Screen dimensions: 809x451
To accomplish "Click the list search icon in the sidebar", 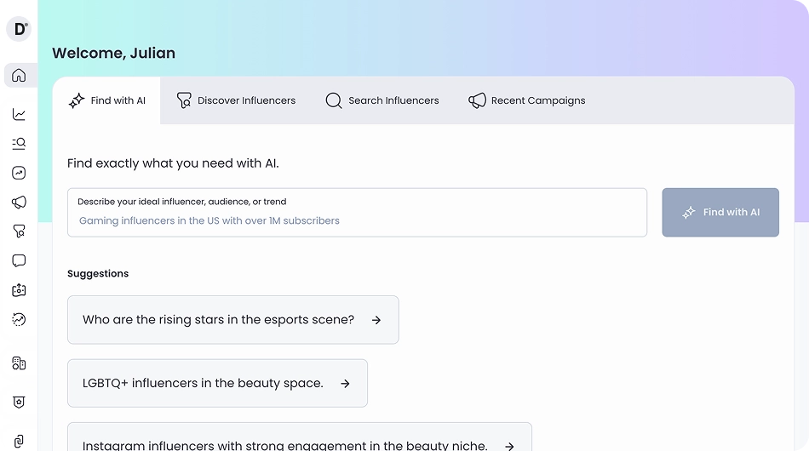I will 19,144.
